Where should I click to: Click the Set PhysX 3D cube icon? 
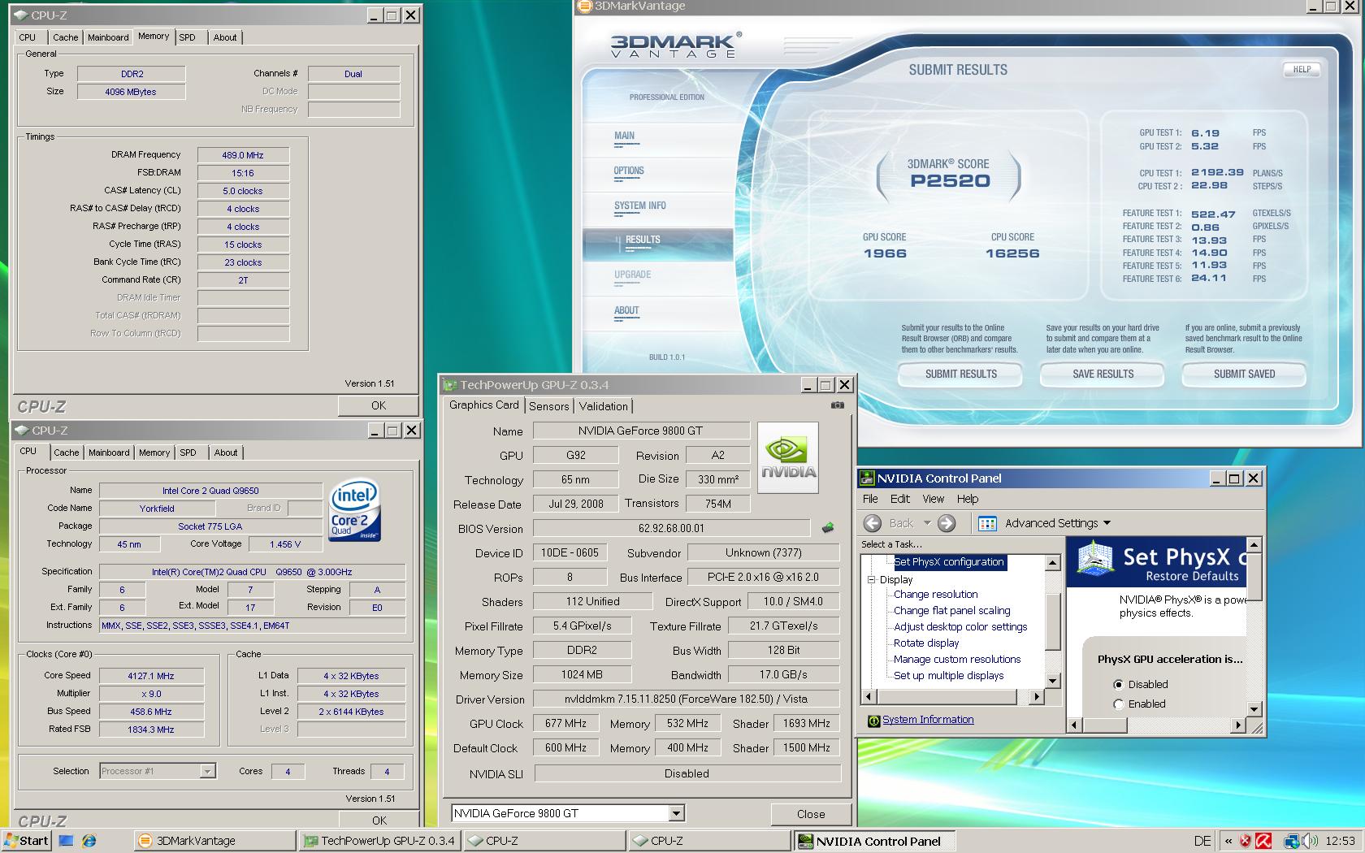[x=1094, y=560]
